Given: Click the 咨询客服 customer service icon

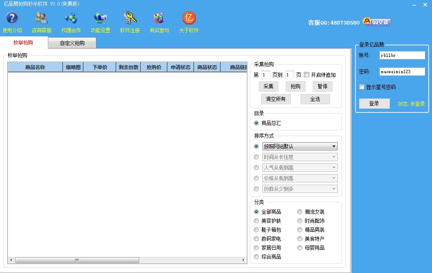Looking at the screenshot, I should [x=41, y=18].
